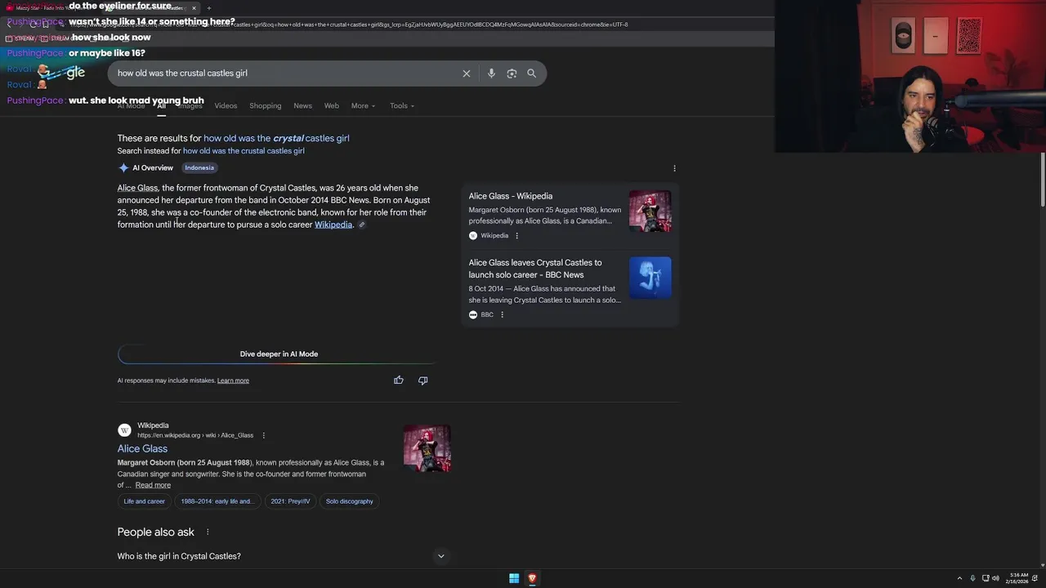Click the Brave browser taskbar icon
The width and height of the screenshot is (1046, 588).
pyautogui.click(x=532, y=578)
